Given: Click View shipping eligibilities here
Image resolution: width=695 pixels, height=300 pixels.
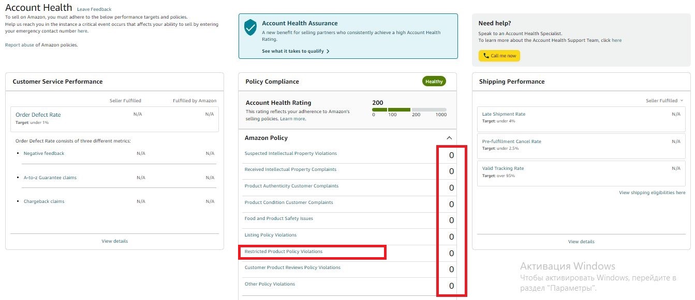Looking at the screenshot, I should pyautogui.click(x=652, y=192).
